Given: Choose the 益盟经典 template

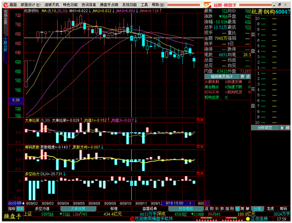Looking at the screenshot, I should pyautogui.click(x=150, y=209).
